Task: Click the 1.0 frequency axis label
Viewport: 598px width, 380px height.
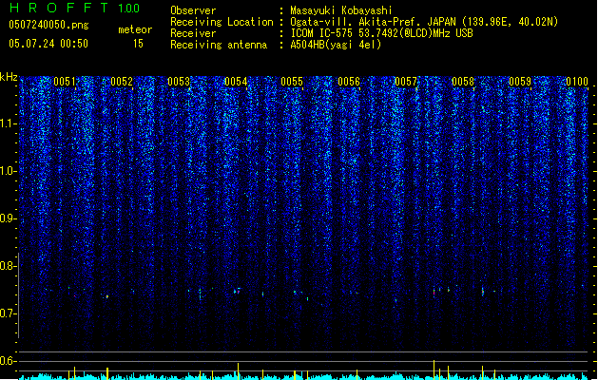Action: coord(8,171)
